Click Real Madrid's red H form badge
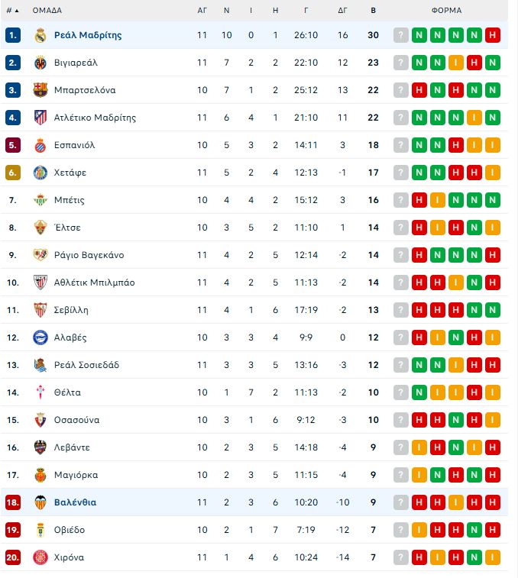518x578 pixels. [493, 35]
